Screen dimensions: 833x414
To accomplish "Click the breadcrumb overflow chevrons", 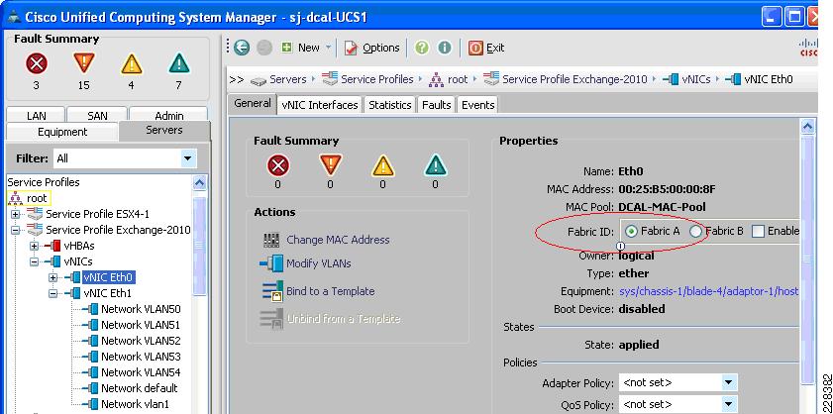I will coord(236,79).
